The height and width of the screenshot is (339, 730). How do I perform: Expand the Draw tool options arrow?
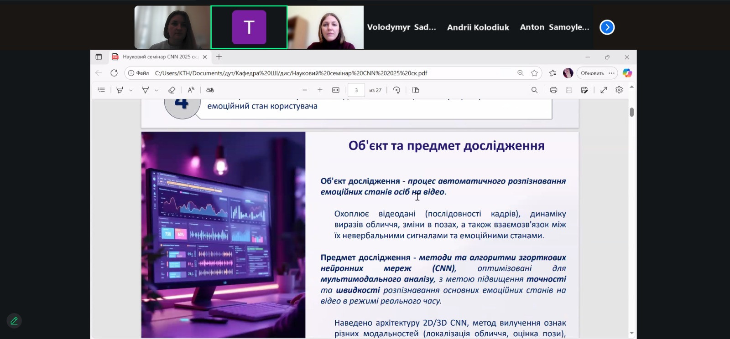[156, 91]
